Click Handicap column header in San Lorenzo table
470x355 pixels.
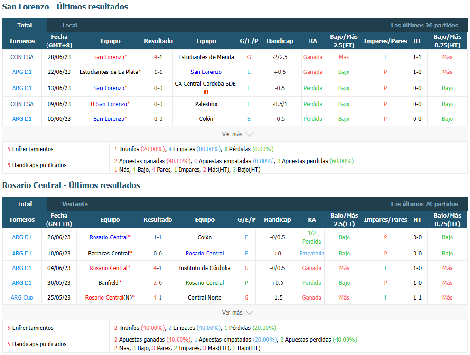pyautogui.click(x=280, y=41)
